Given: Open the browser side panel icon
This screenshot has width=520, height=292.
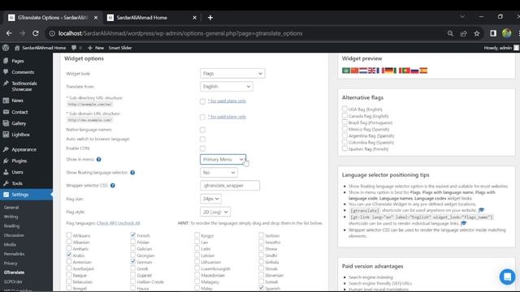Looking at the screenshot, I should click(493, 33).
